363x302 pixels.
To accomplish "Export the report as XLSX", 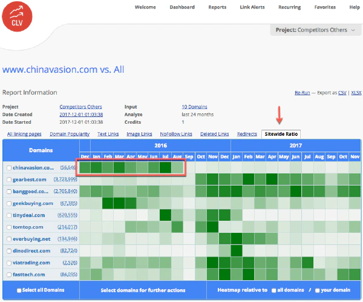I will (356, 93).
